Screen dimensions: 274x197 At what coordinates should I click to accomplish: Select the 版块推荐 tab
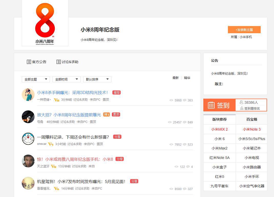219,119
